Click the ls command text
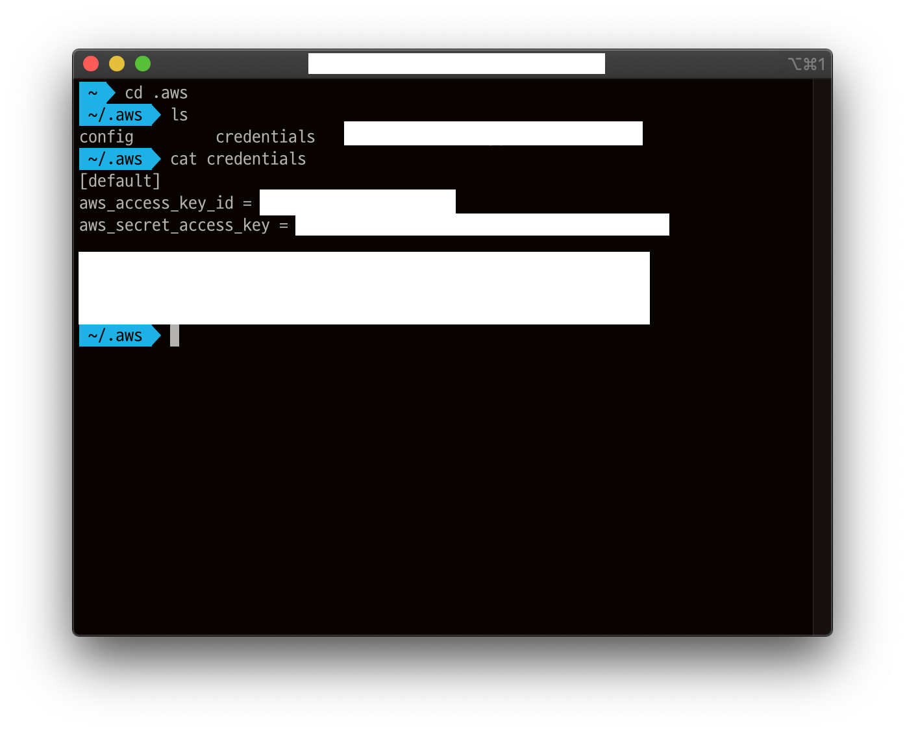 click(180, 114)
